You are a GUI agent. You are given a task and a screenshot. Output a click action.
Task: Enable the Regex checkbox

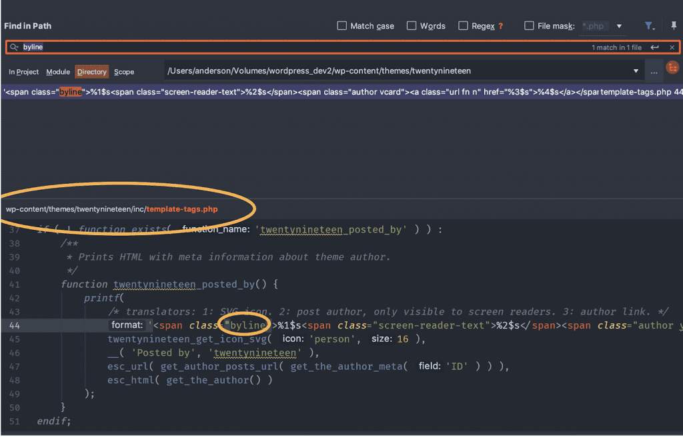click(463, 26)
